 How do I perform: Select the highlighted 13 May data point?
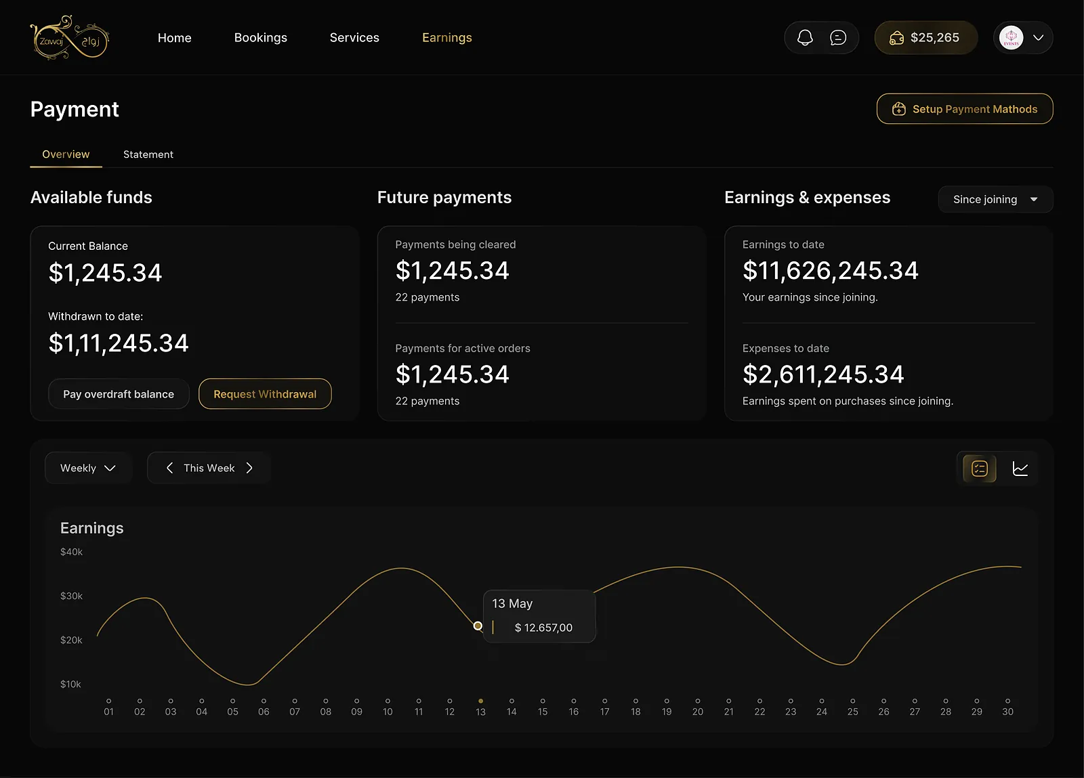[x=478, y=626]
